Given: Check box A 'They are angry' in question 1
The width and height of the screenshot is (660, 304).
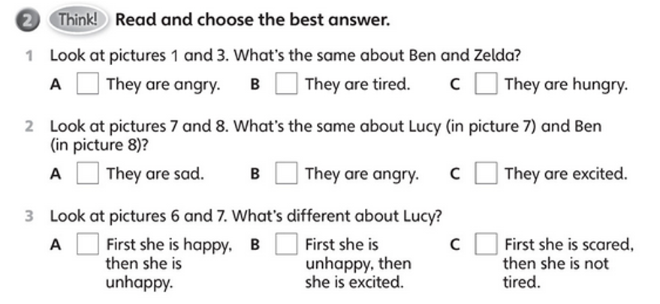Looking at the screenshot, I should (88, 83).
